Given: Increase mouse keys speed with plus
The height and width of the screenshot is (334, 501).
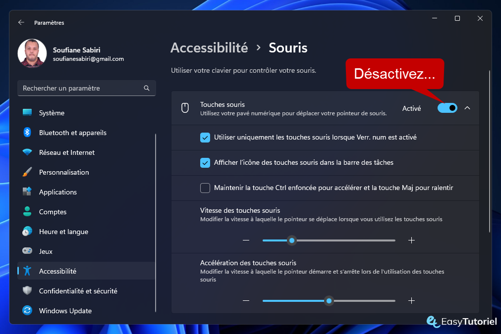Looking at the screenshot, I should [411, 240].
